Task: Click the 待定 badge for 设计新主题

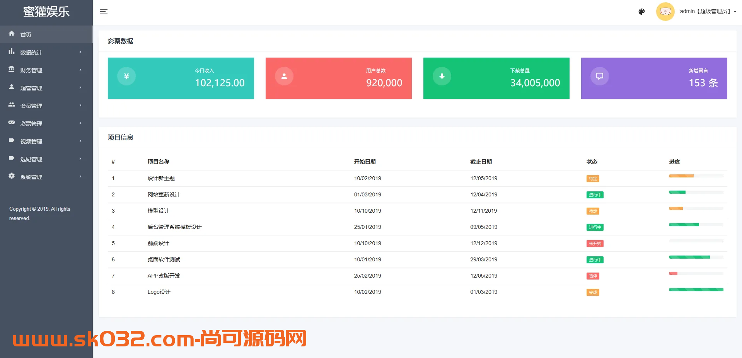Action: click(x=593, y=179)
